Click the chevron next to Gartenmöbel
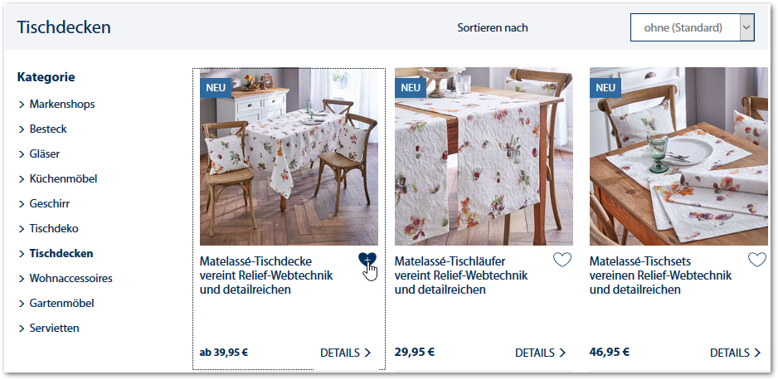778x380 pixels. [22, 304]
